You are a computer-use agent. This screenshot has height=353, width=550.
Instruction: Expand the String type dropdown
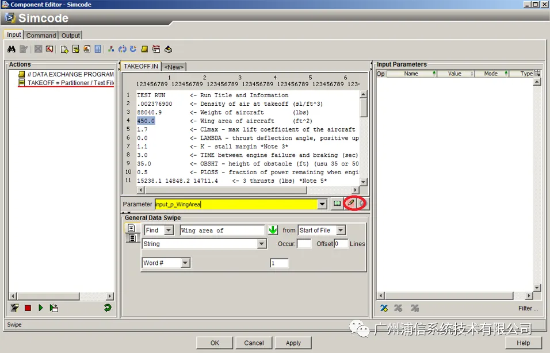pos(262,244)
